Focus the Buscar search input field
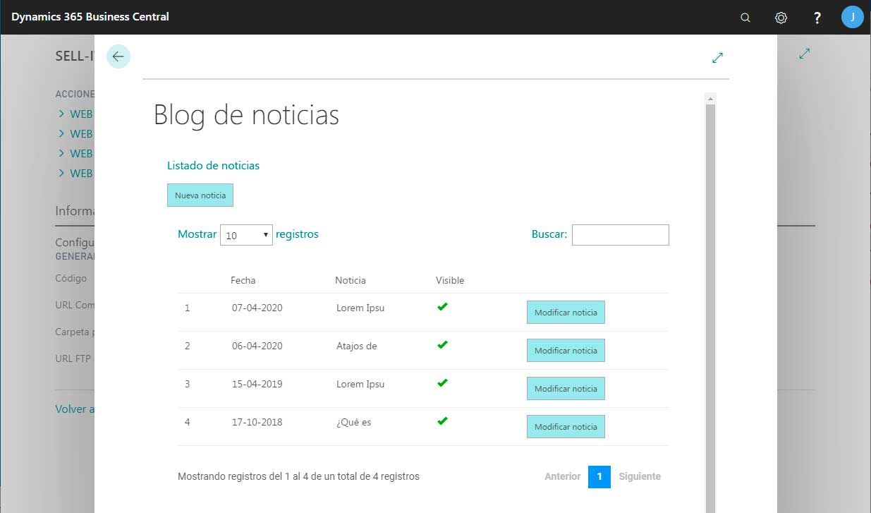The height and width of the screenshot is (513, 871). 621,235
